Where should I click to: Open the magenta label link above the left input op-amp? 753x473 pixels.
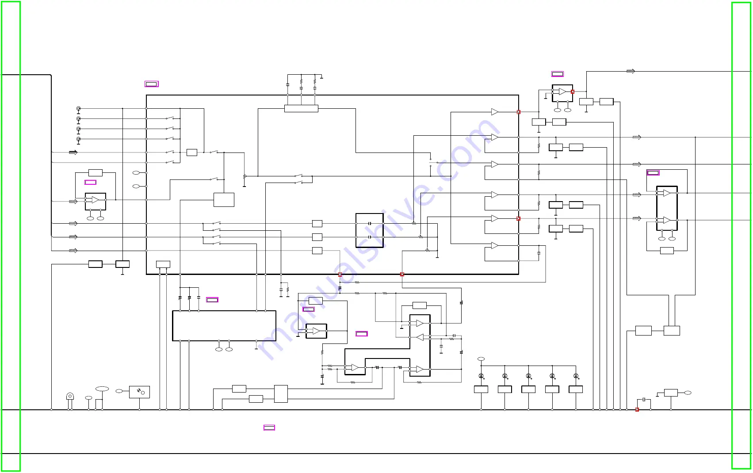point(90,182)
